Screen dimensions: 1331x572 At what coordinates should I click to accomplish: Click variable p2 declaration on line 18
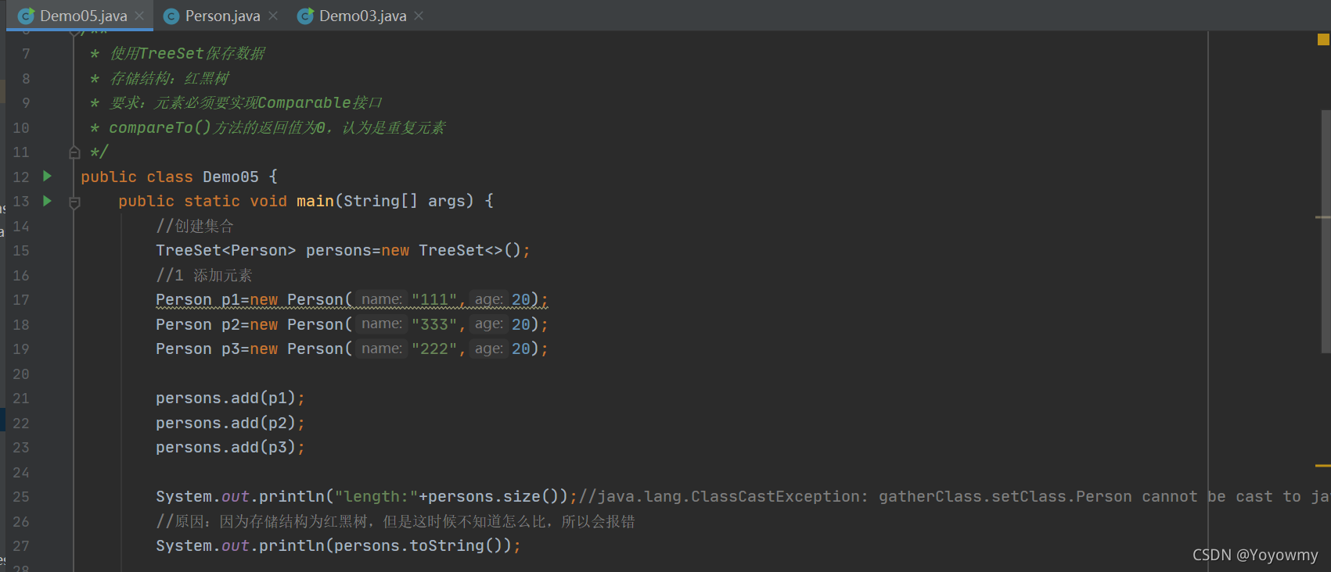[231, 325]
